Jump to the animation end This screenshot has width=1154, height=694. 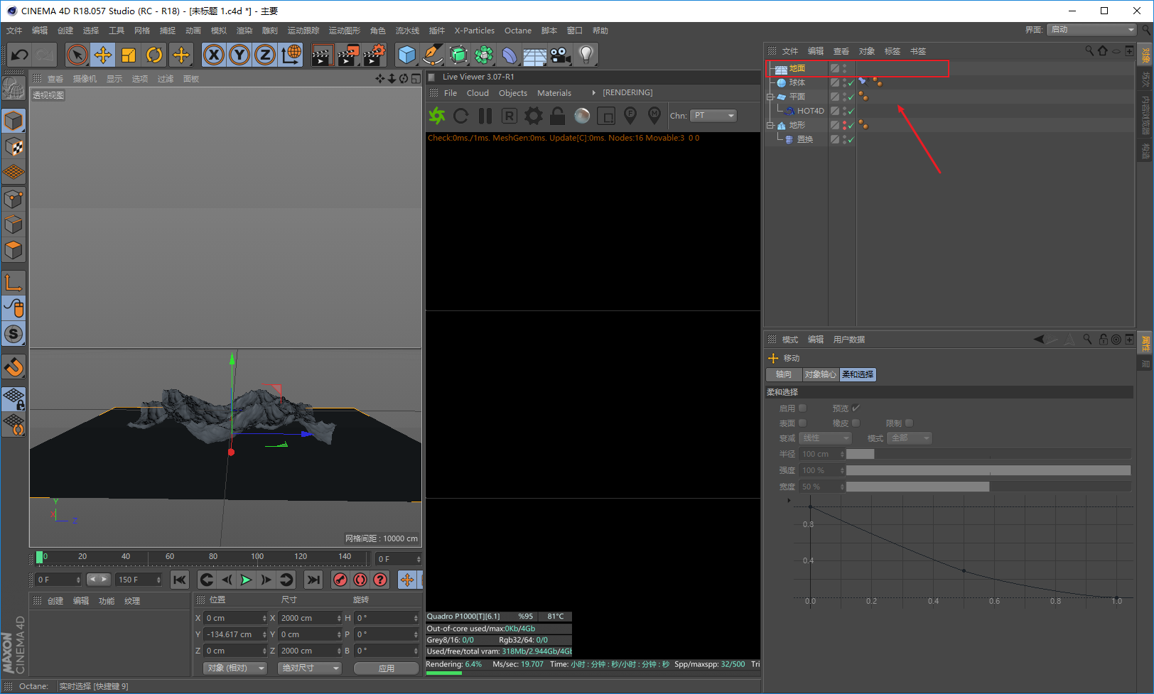click(x=313, y=580)
